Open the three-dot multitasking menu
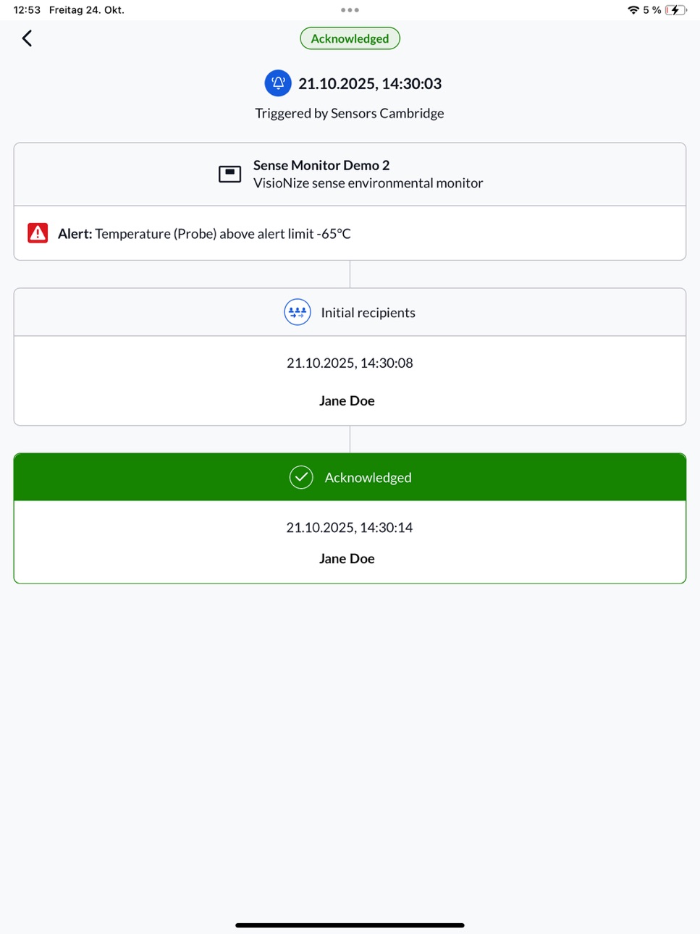 [350, 10]
